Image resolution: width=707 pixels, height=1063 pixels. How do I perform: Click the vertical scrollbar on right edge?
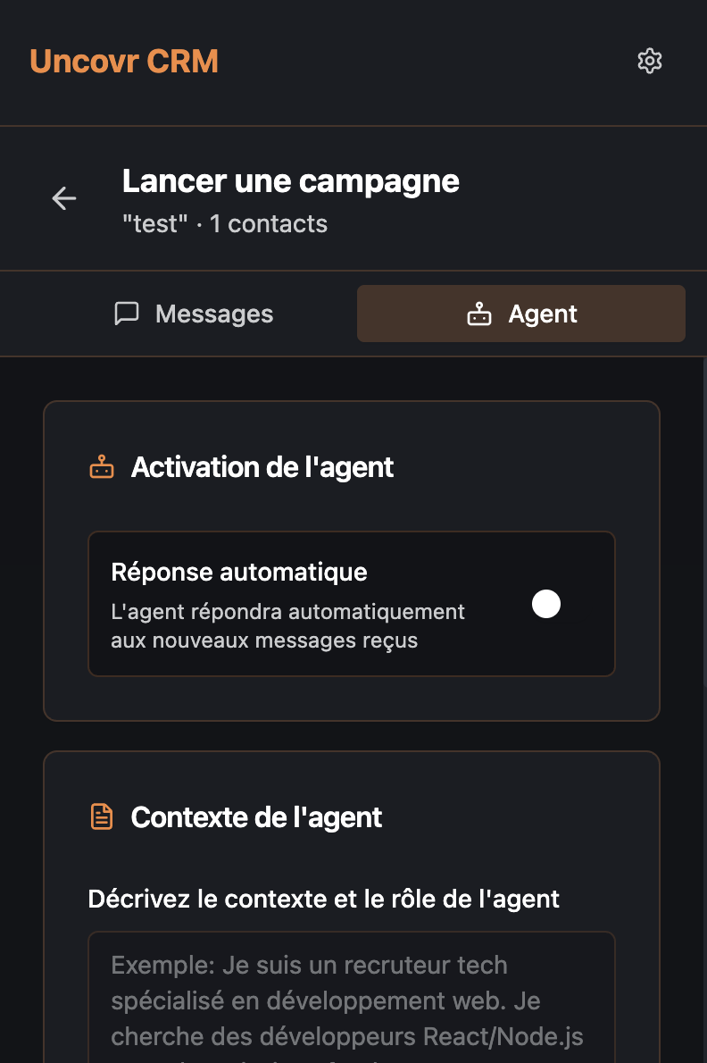click(x=703, y=536)
